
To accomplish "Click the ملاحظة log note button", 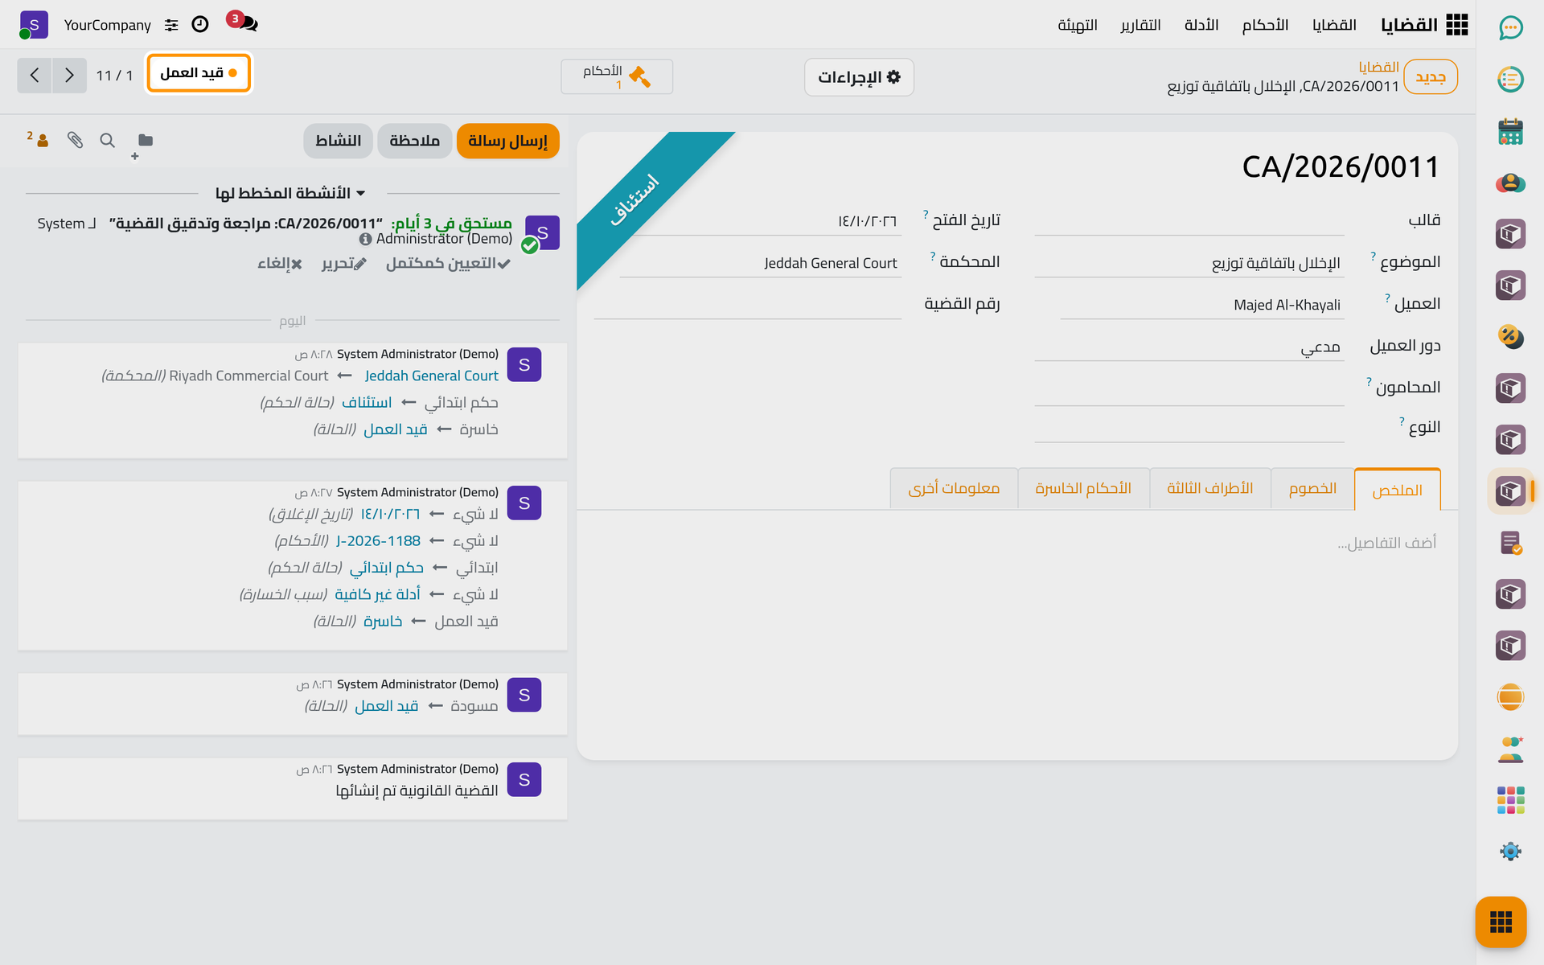I will [x=414, y=141].
